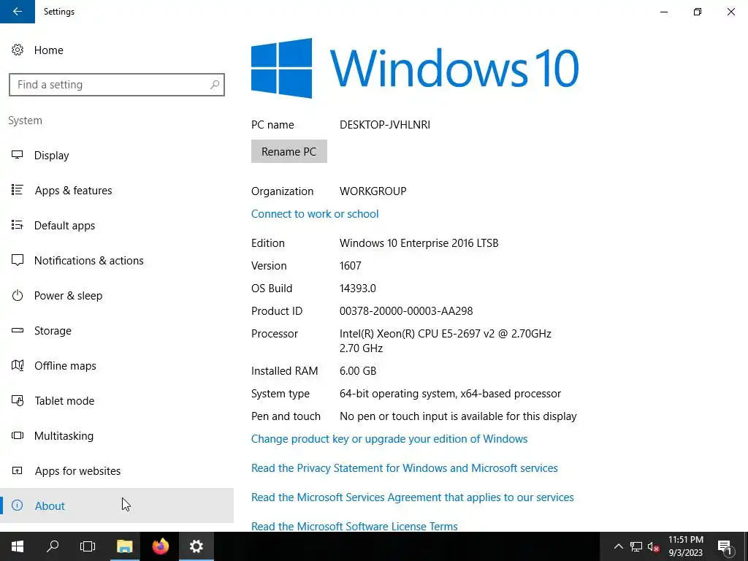Click the network tray icon
The image size is (748, 561).
(x=636, y=546)
